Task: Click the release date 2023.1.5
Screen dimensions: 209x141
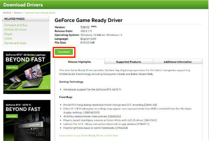Action: tap(86, 31)
